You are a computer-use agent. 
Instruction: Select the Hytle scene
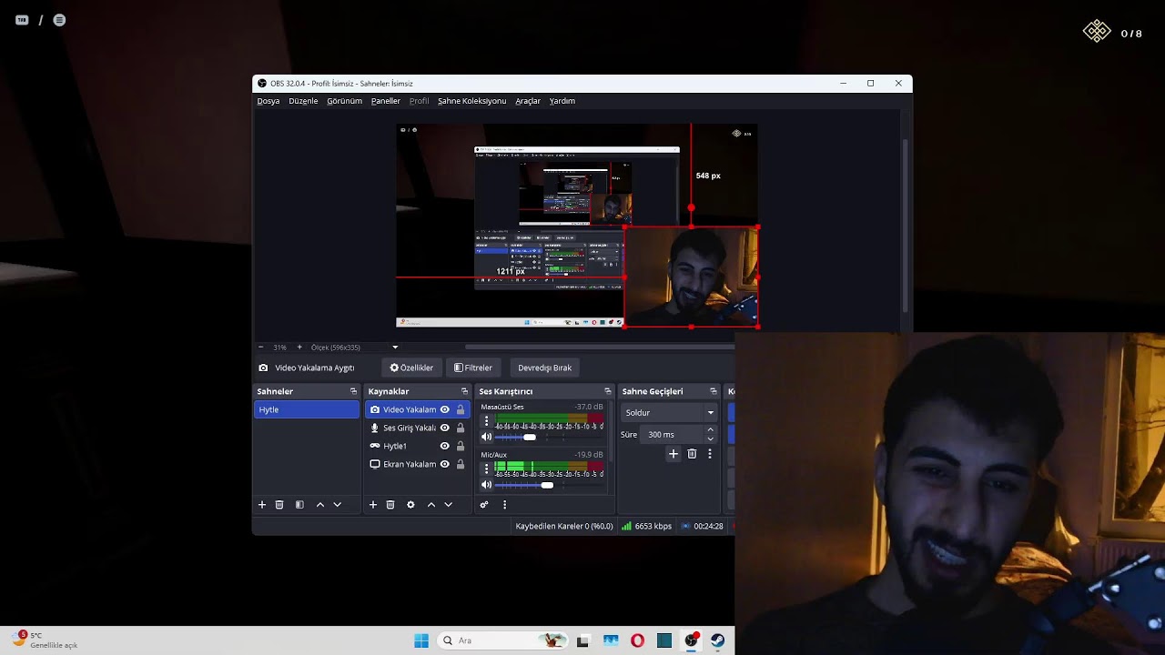pyautogui.click(x=307, y=409)
